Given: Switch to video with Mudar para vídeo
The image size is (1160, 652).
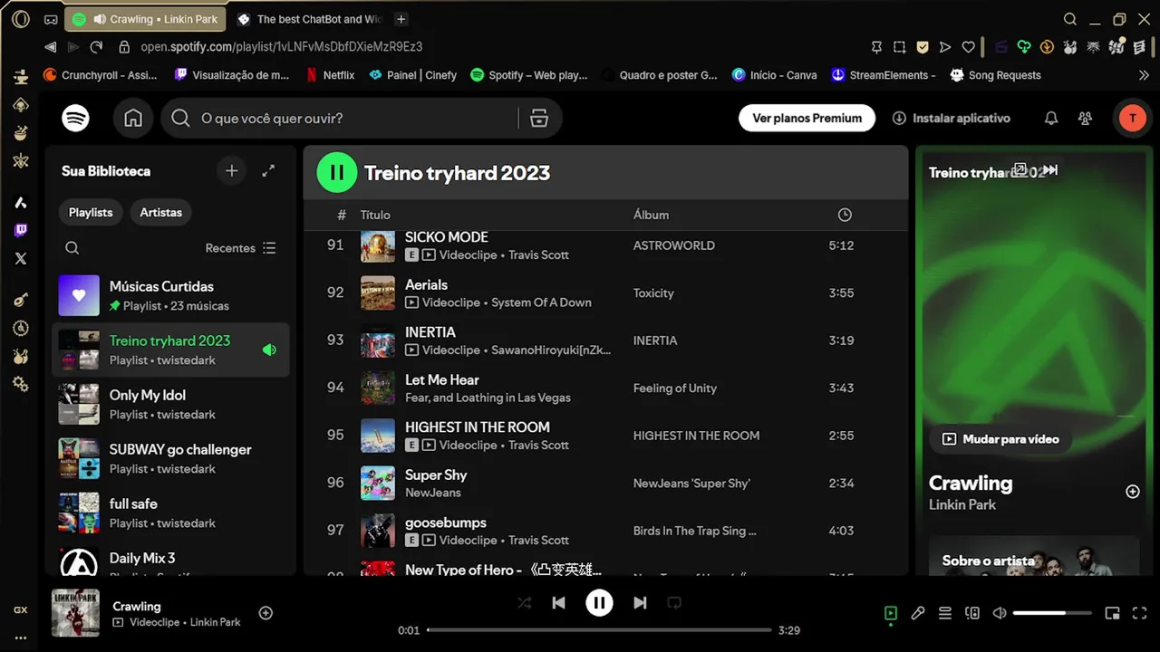Looking at the screenshot, I should (x=1000, y=439).
